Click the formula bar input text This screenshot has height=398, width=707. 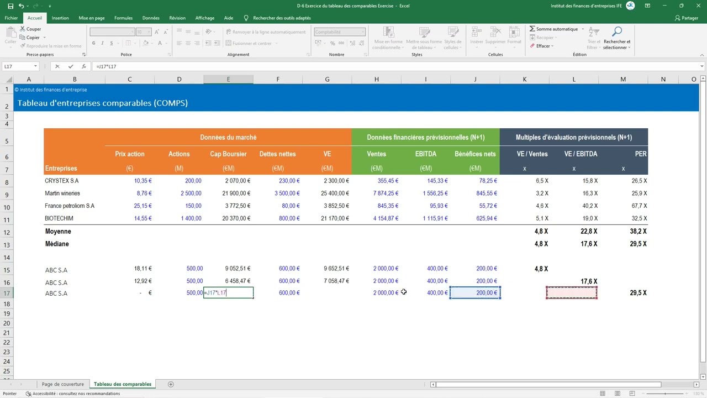pos(106,66)
